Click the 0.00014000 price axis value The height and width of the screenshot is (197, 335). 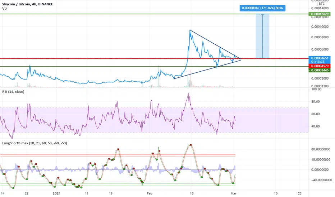(x=320, y=8)
